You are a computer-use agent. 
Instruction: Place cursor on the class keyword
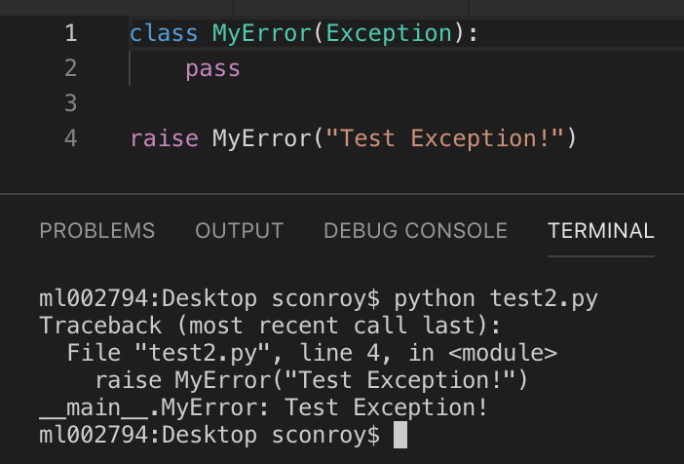(164, 33)
